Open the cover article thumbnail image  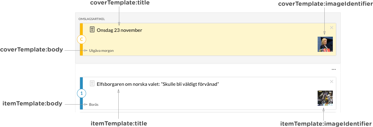pyautogui.click(x=325, y=44)
